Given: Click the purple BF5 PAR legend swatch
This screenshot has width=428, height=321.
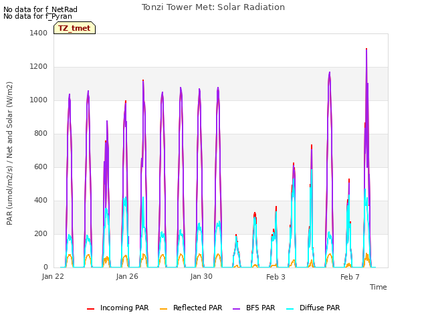Looking at the screenshot, I should click(x=236, y=309).
